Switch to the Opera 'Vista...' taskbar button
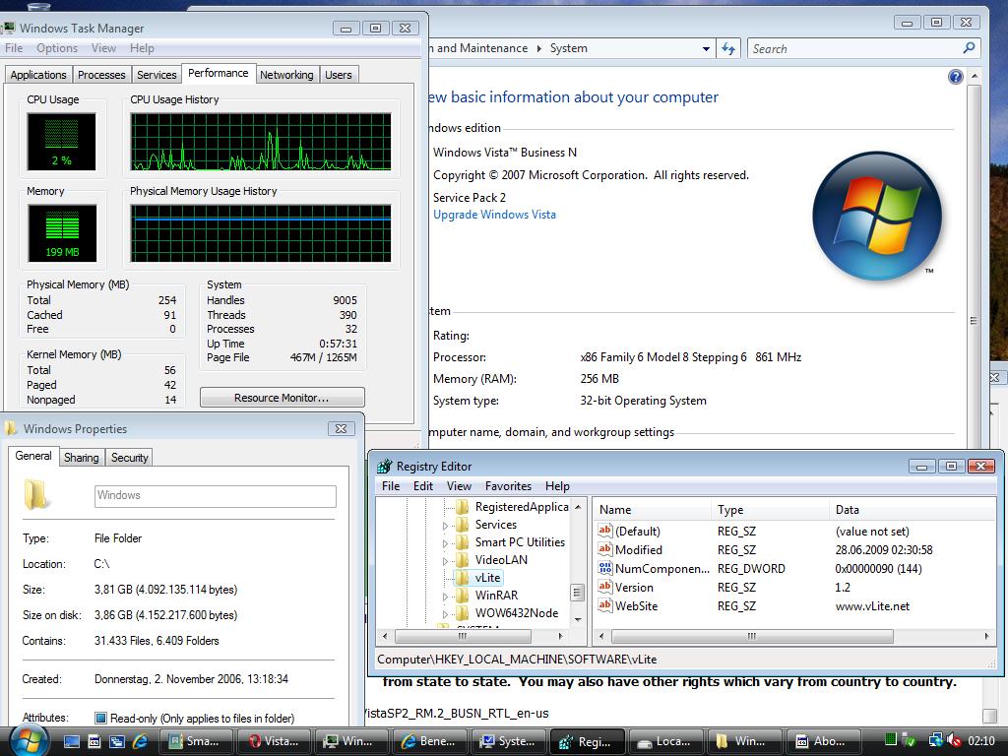Image resolution: width=1008 pixels, height=756 pixels. click(273, 741)
